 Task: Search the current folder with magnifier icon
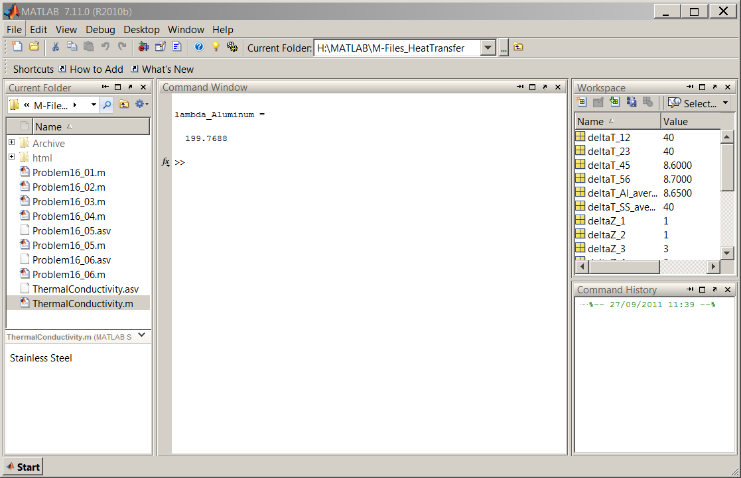(107, 105)
